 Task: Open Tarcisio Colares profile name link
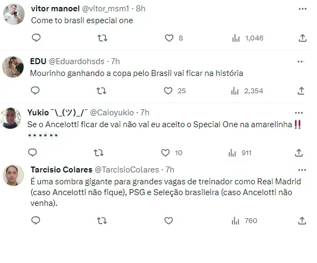[61, 170]
